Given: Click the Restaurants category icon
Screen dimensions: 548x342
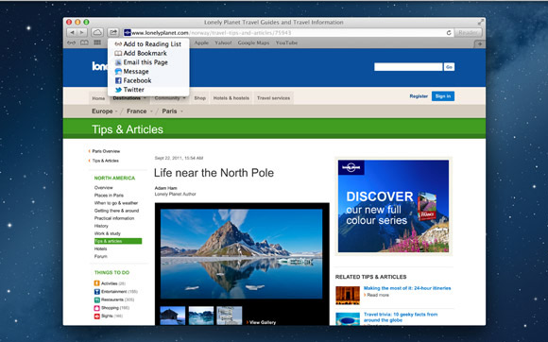Looking at the screenshot, I should click(x=96, y=299).
